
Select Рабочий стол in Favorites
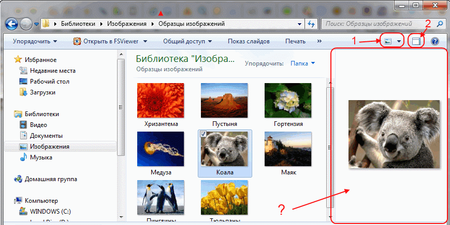[49, 82]
